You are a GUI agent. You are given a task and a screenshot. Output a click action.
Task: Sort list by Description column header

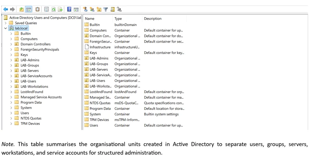164,19
